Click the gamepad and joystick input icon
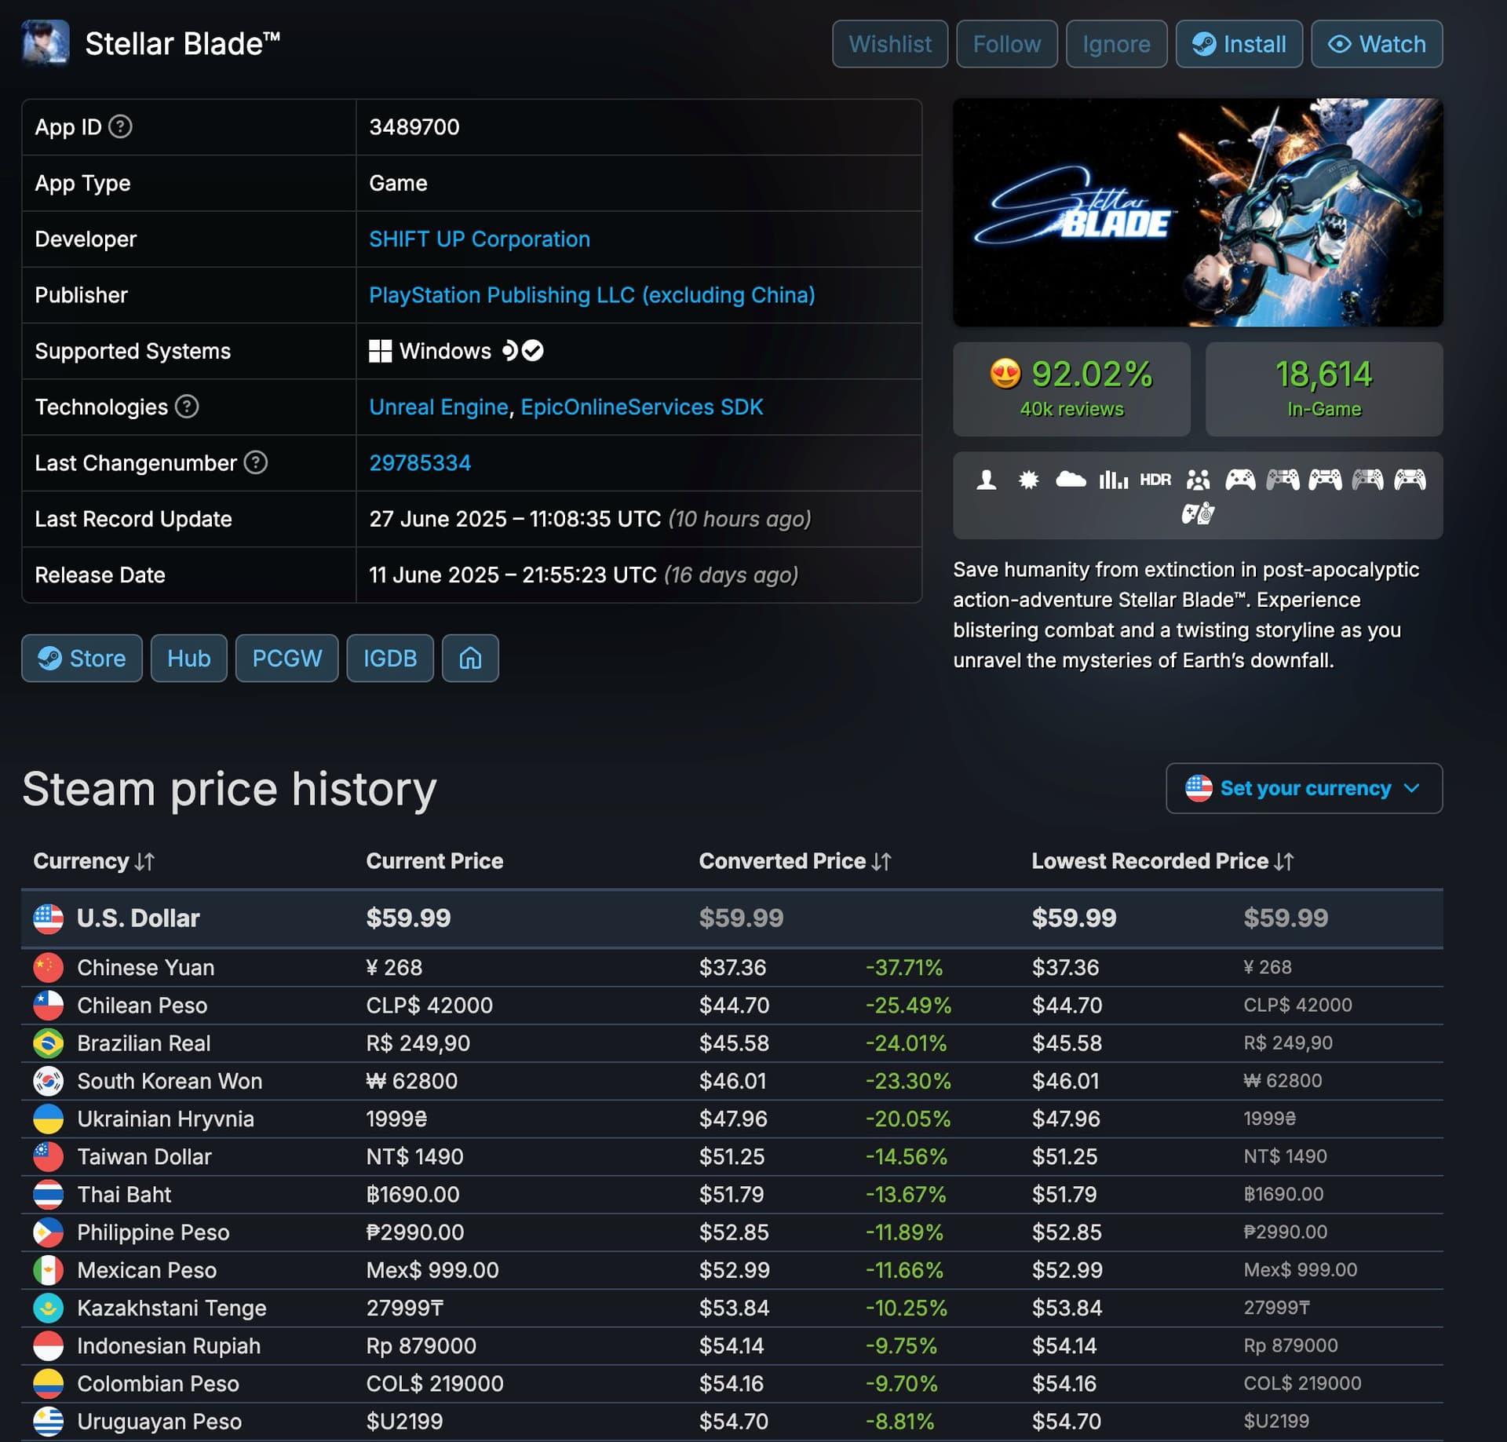The height and width of the screenshot is (1442, 1507). coord(1198,514)
